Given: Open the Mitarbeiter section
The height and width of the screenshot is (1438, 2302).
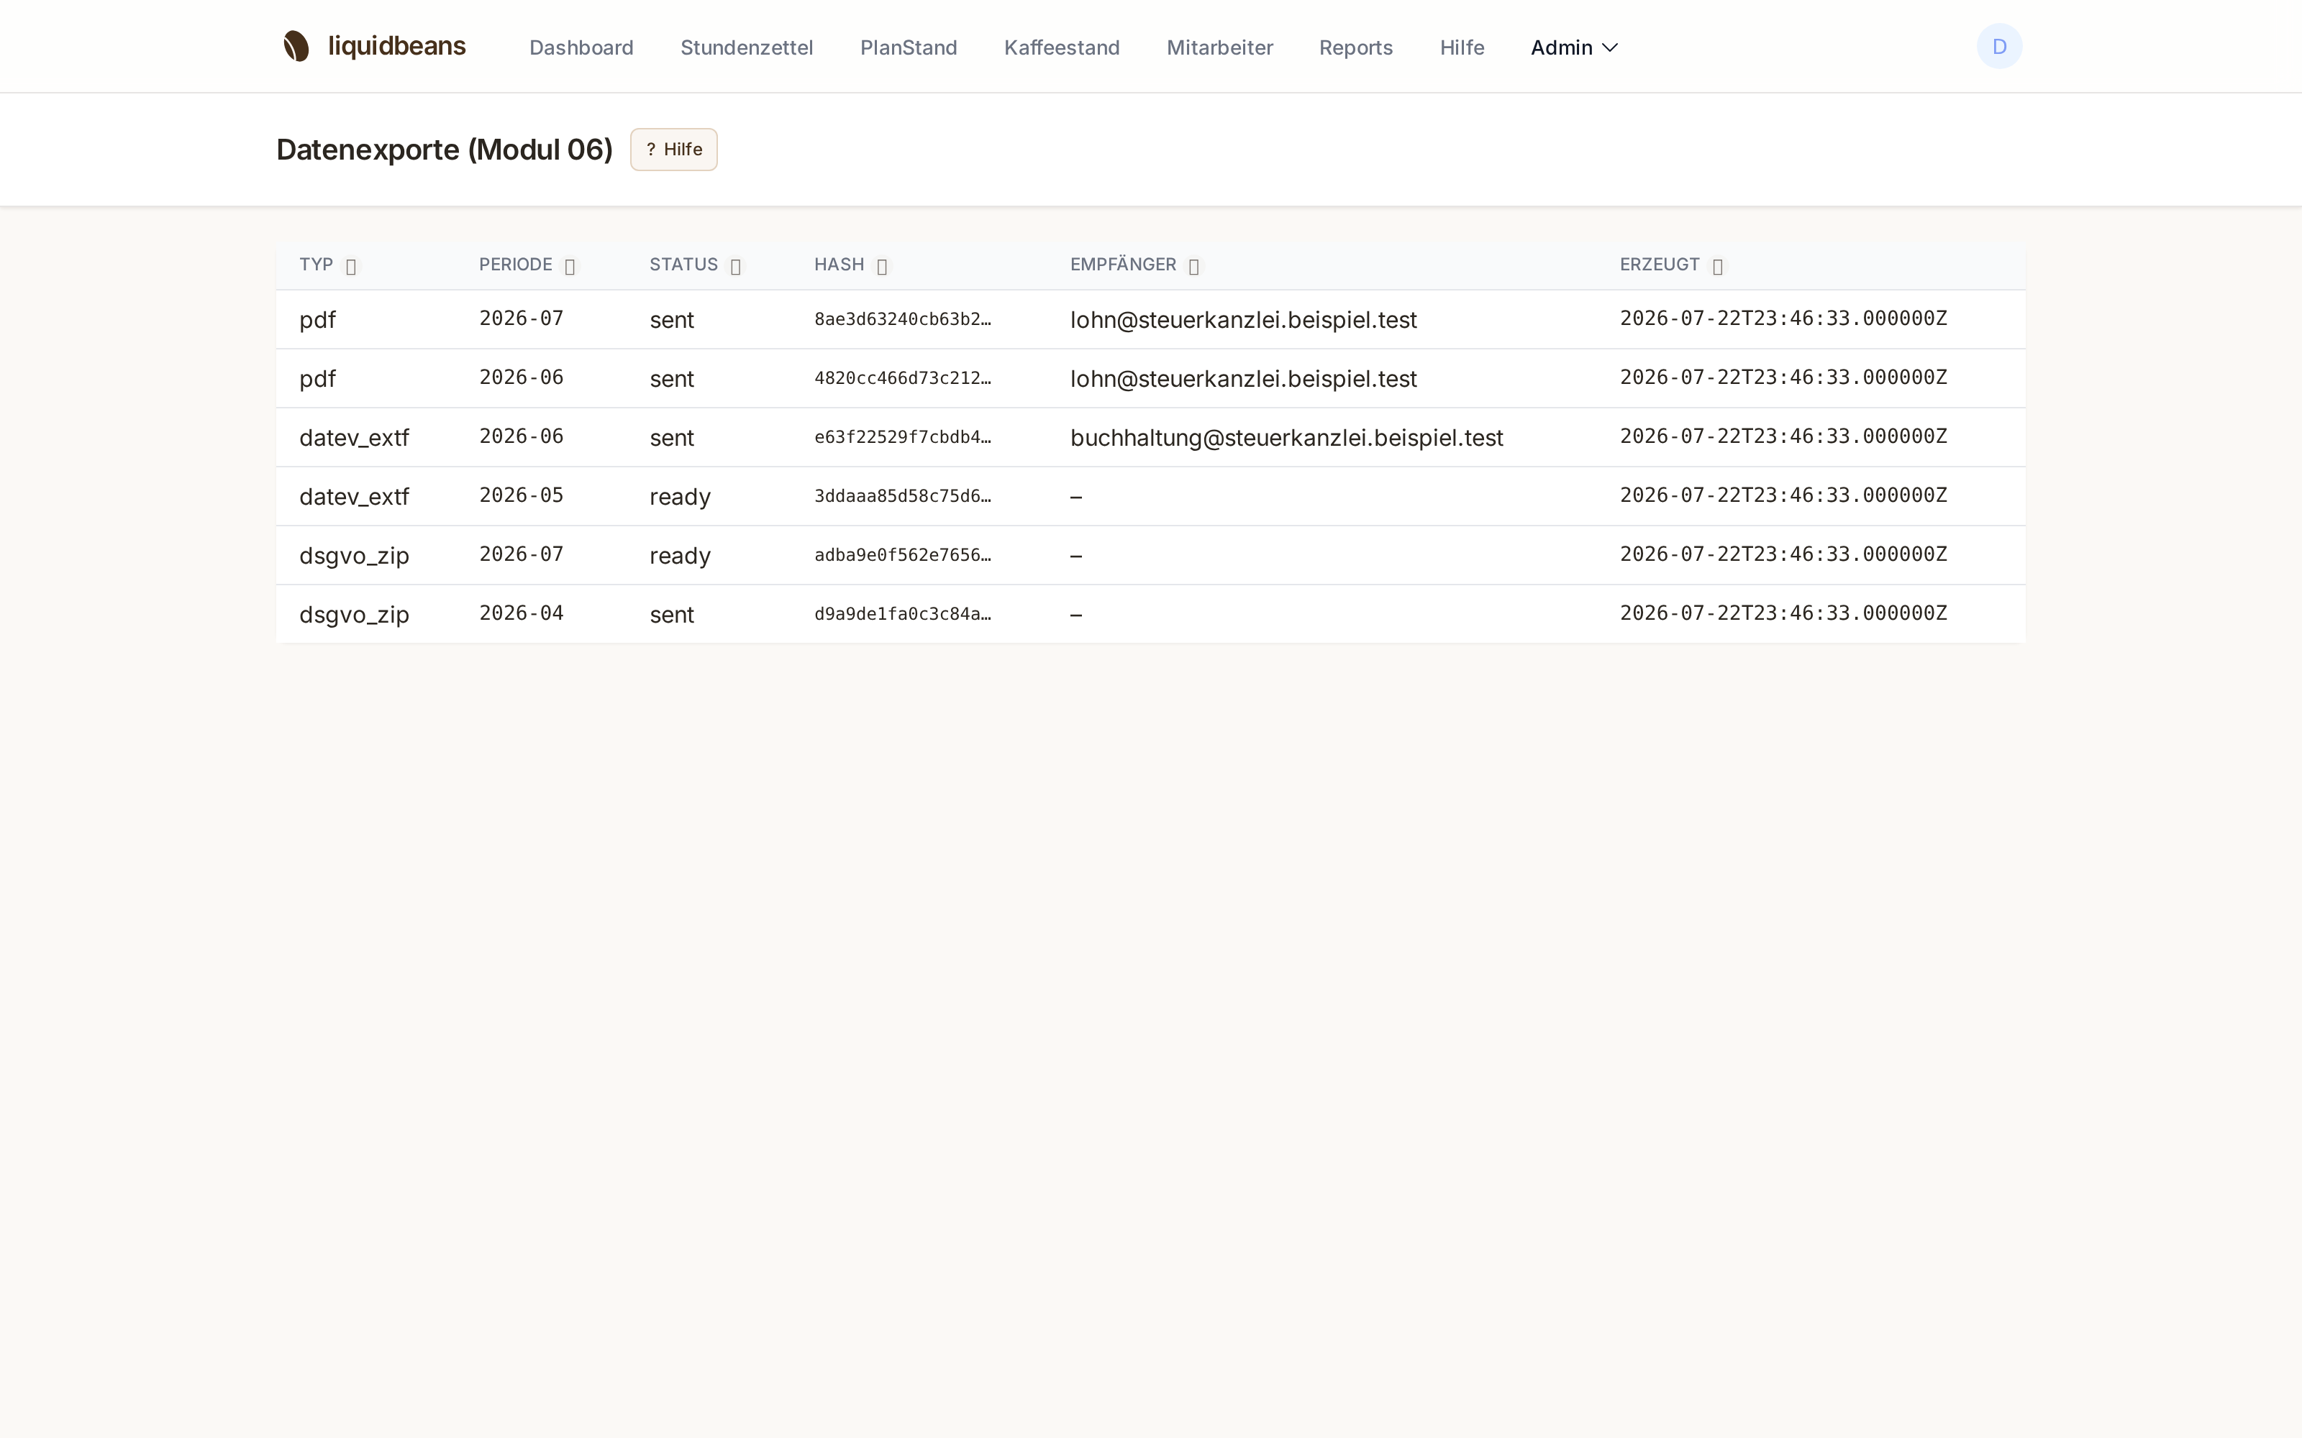Looking at the screenshot, I should pyautogui.click(x=1219, y=47).
